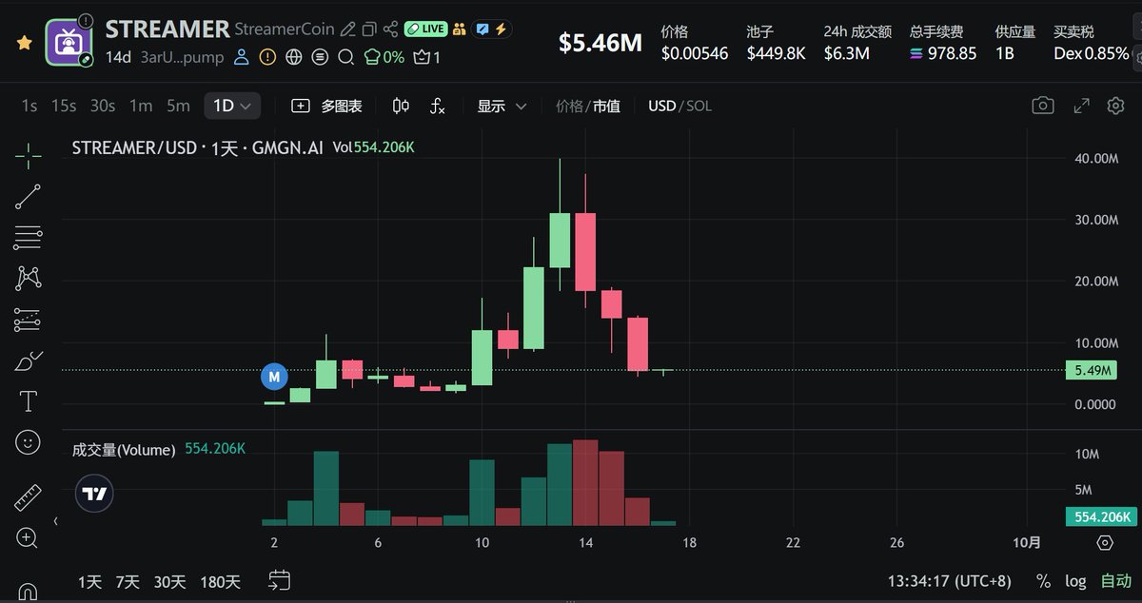Expand the 显示 display dropdown
The height and width of the screenshot is (603, 1142).
[x=502, y=106]
